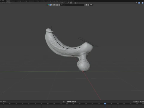Viewport: 144px width, 108px height.
Task: Click the highlighted blue filter icon
Action: [50, 5]
